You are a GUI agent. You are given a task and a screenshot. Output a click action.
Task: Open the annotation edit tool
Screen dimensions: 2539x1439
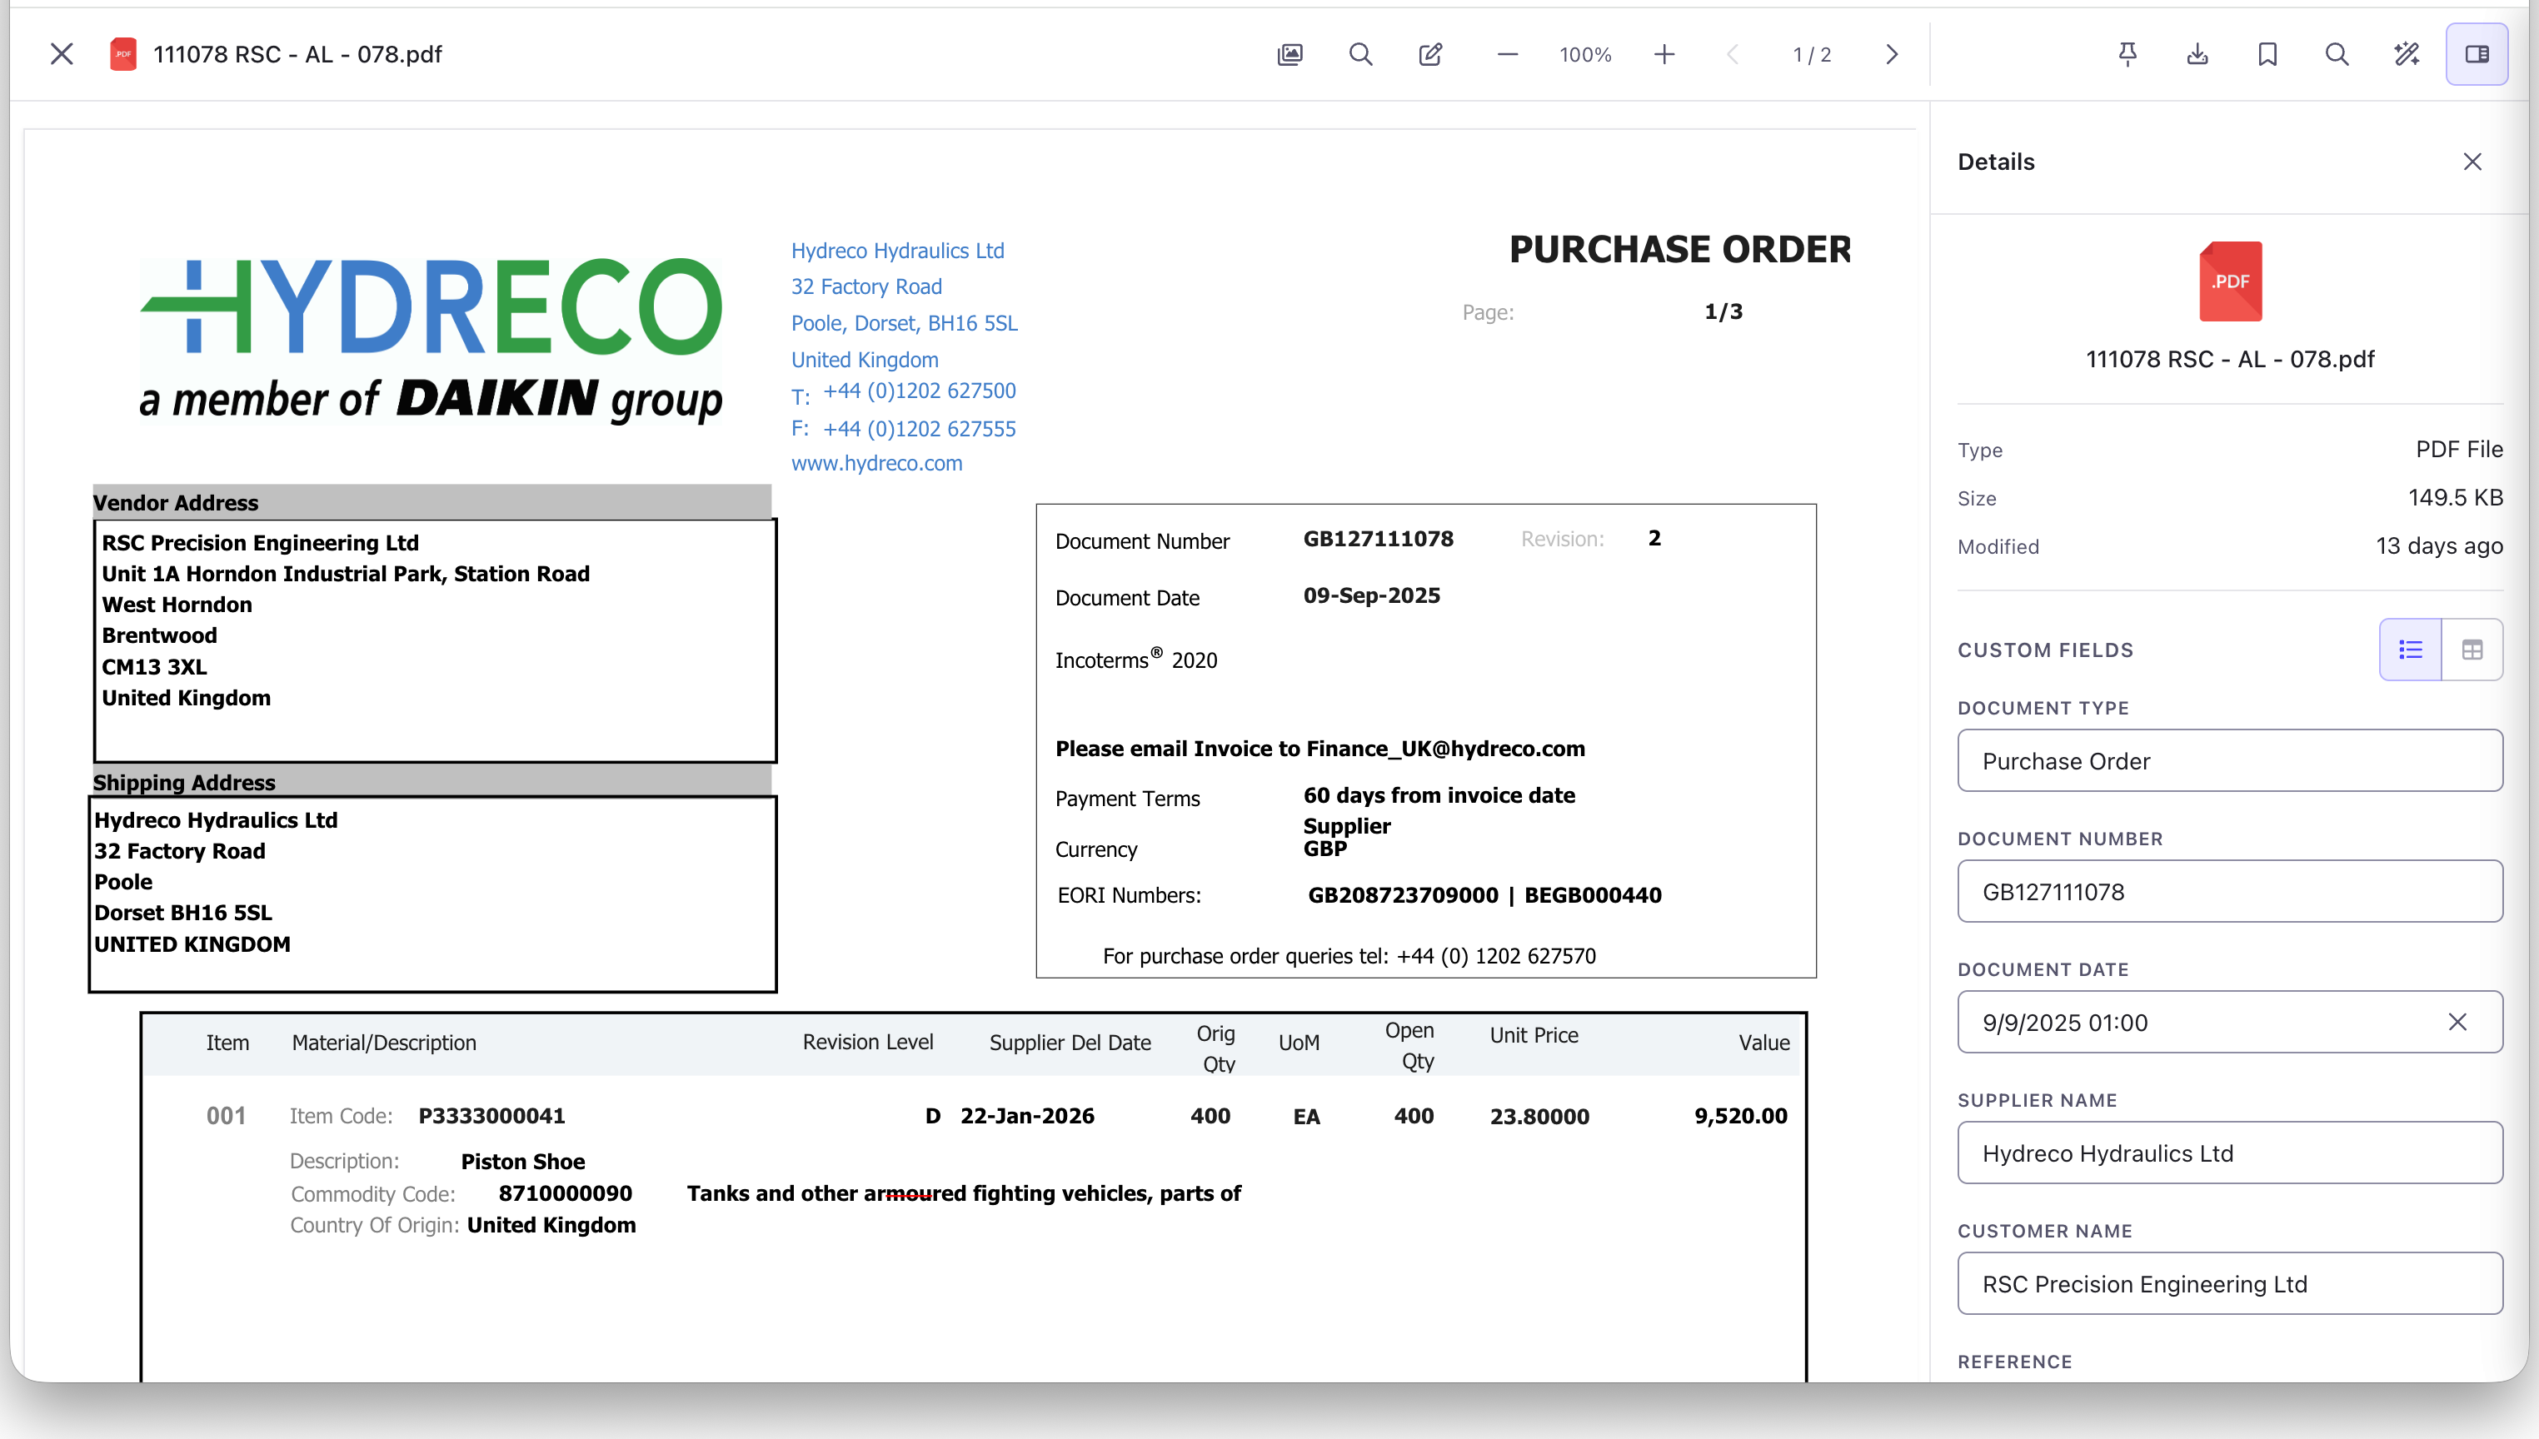coord(1430,54)
